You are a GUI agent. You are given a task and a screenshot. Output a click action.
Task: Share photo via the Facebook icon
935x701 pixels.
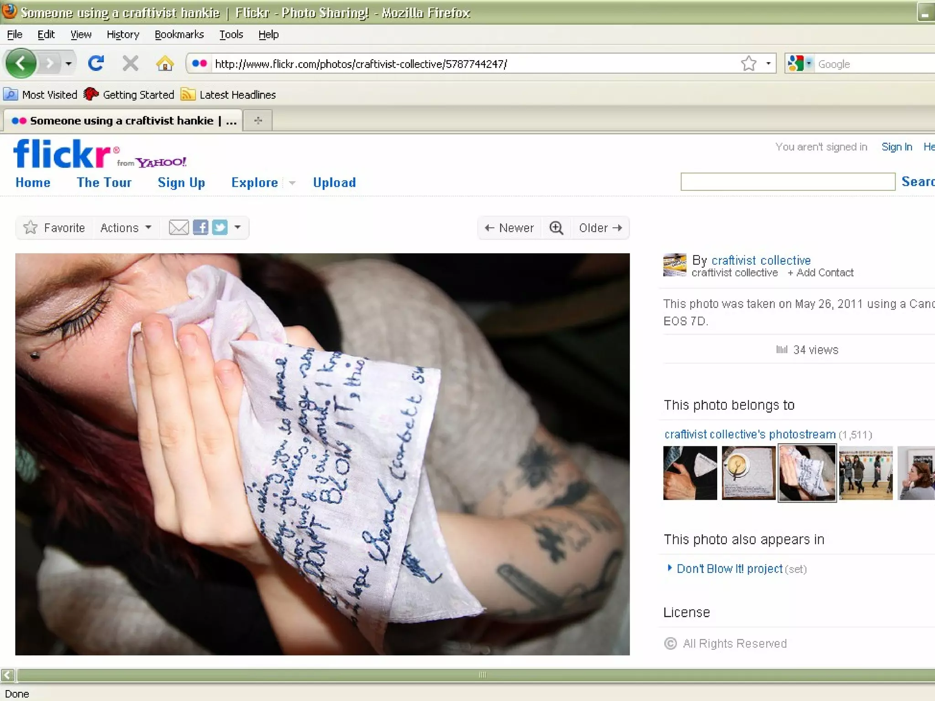(x=200, y=227)
